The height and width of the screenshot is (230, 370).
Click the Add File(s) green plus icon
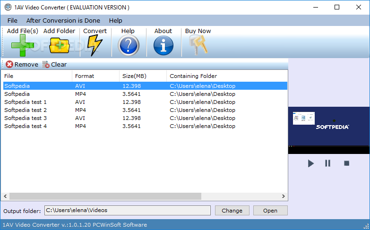click(22, 45)
